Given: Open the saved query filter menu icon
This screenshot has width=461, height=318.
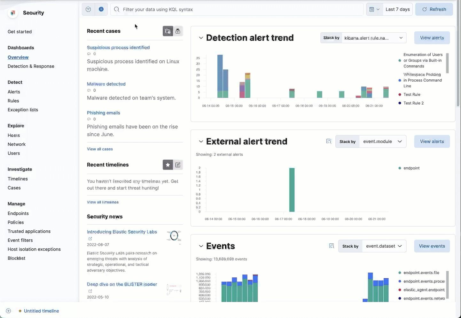Looking at the screenshot, I should point(88,9).
